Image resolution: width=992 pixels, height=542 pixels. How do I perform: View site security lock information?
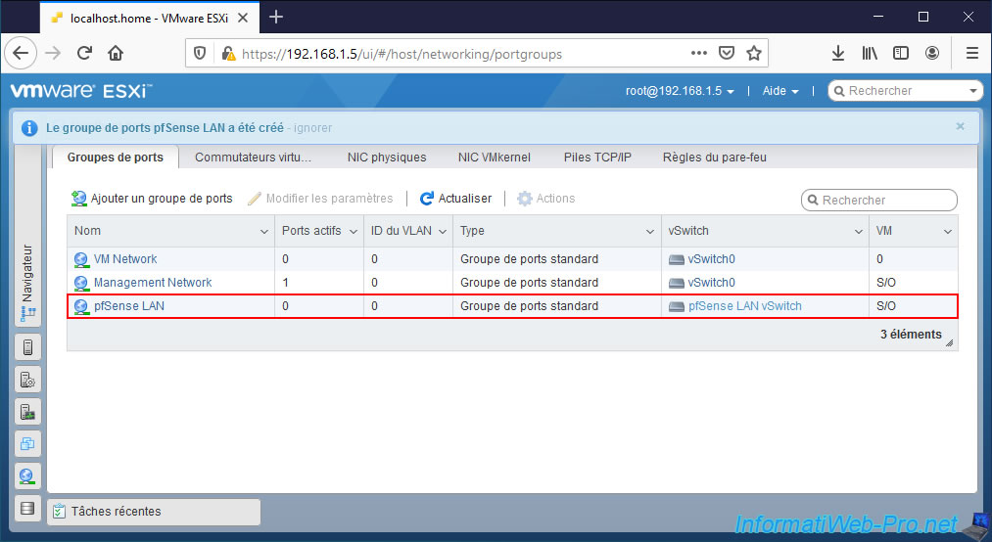(x=228, y=54)
